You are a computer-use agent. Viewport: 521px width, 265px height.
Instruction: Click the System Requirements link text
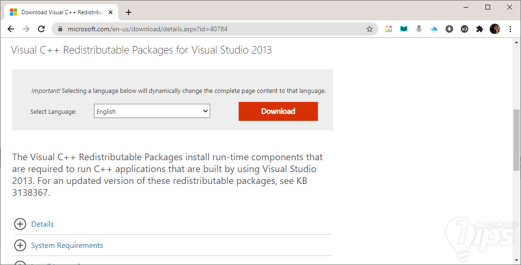67,245
